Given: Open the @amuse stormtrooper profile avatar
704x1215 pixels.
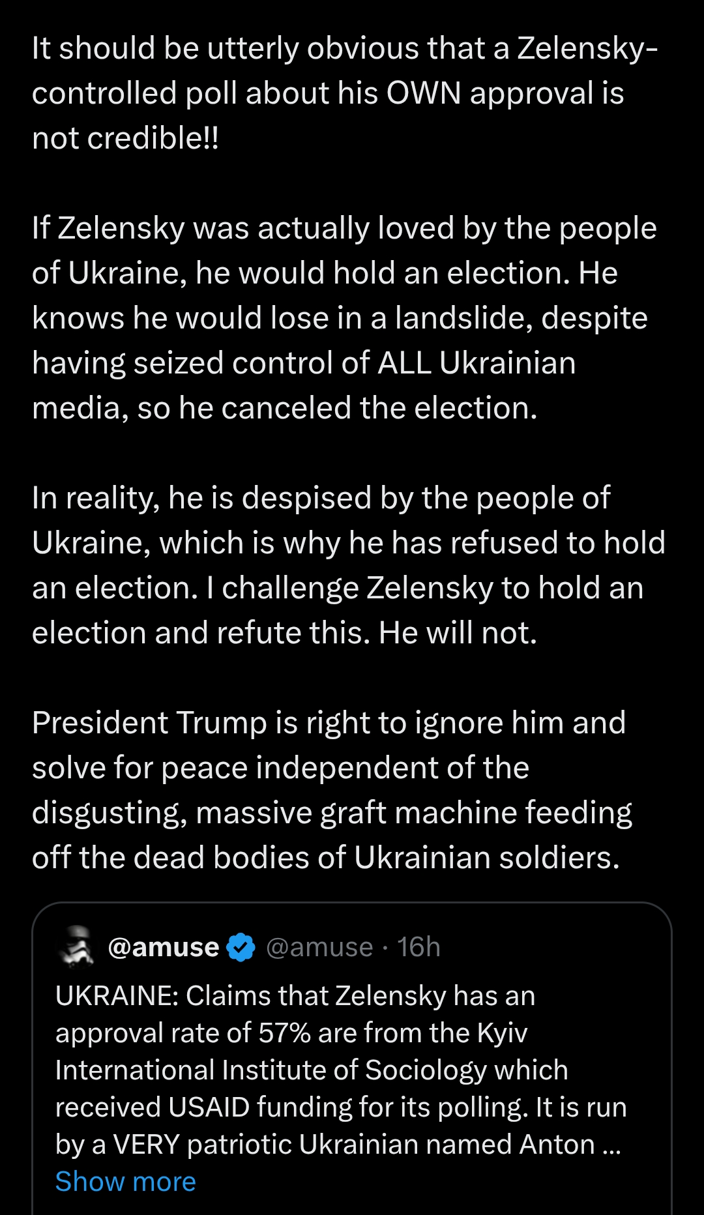Looking at the screenshot, I should point(78,946).
